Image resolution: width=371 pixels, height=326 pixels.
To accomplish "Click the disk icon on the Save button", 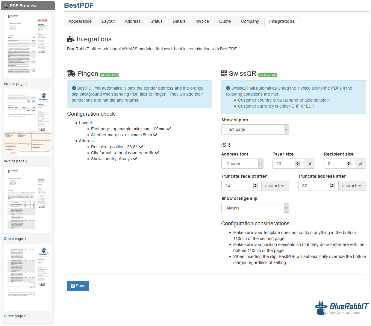I will [x=72, y=286].
